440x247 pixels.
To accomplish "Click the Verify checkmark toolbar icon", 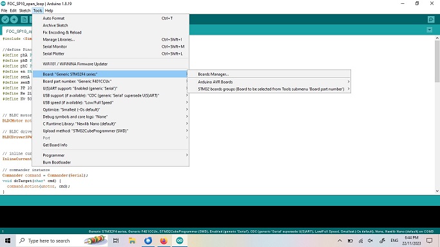I will click(5, 19).
